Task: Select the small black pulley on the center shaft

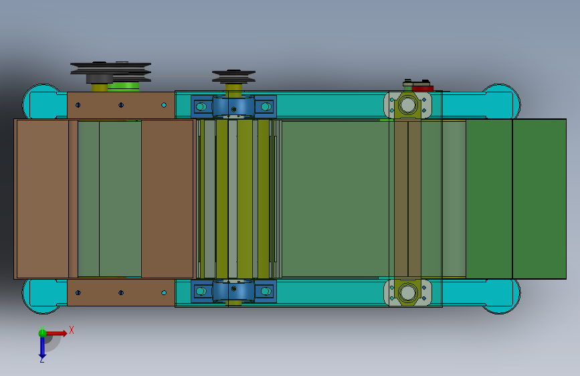Action: click(x=233, y=77)
